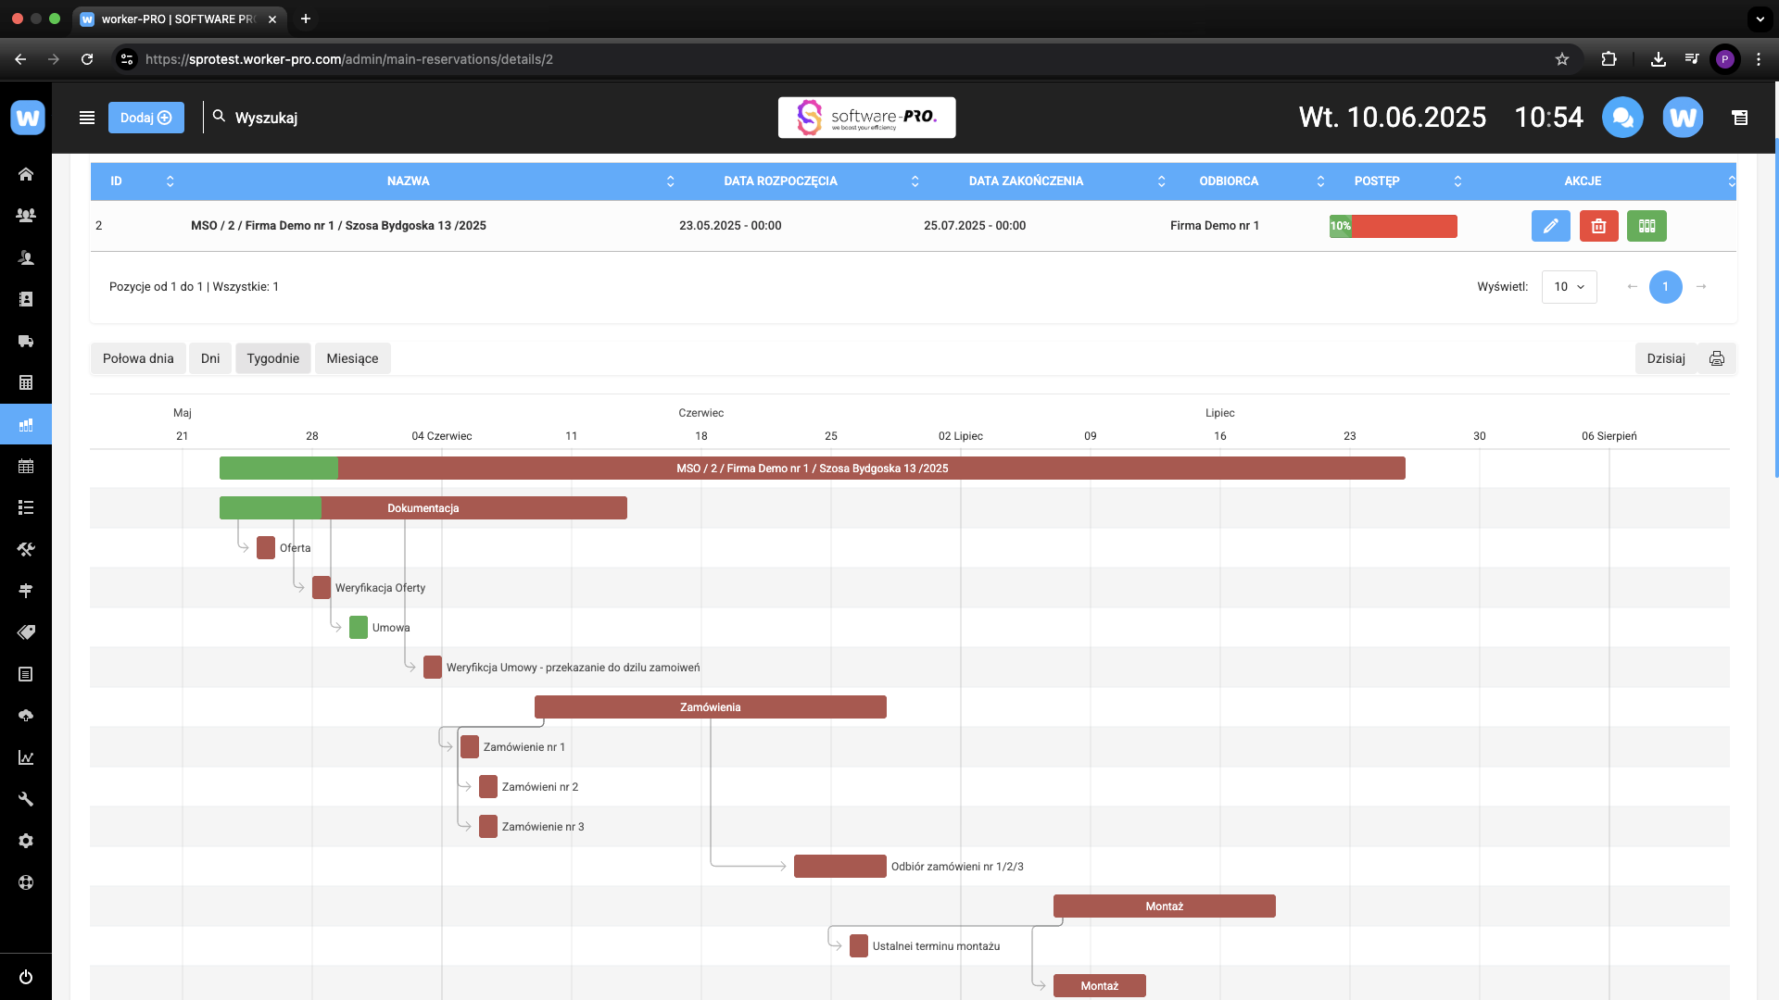Click the blue pencil edit icon
Image resolution: width=1779 pixels, height=1000 pixels.
click(x=1550, y=226)
